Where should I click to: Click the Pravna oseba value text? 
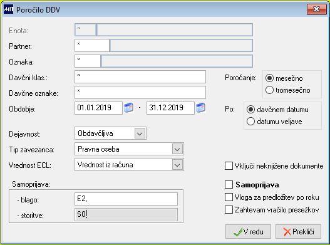tap(98, 149)
